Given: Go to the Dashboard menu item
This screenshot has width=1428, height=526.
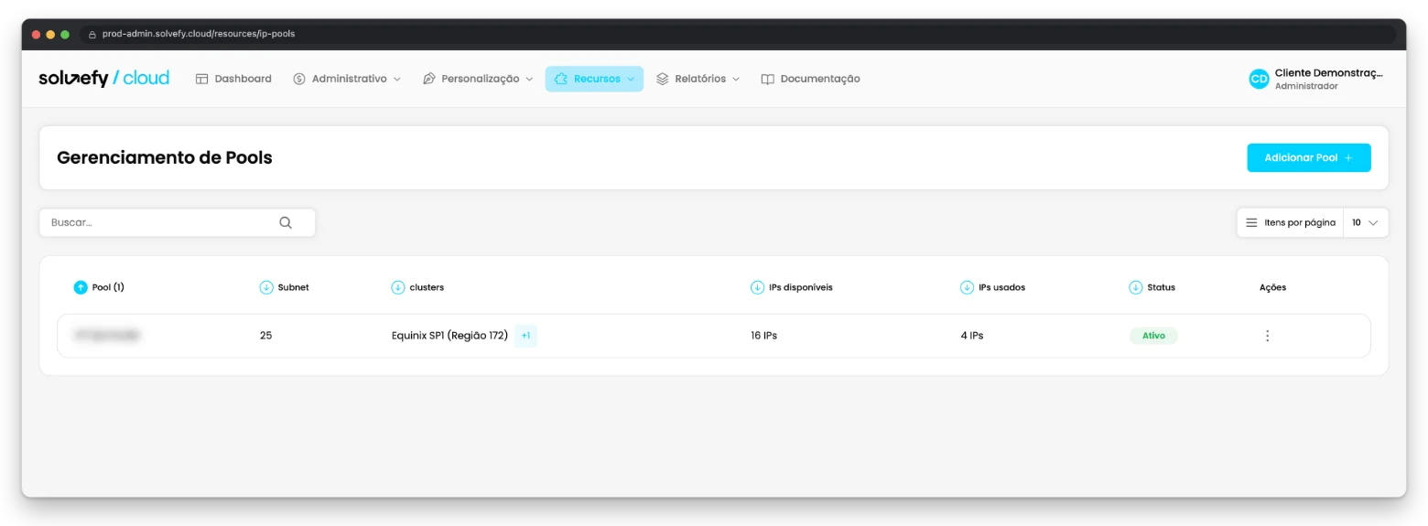Looking at the screenshot, I should [x=233, y=79].
